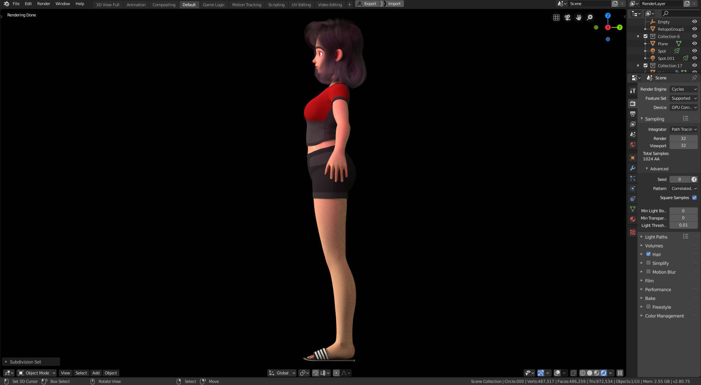Image resolution: width=701 pixels, height=385 pixels.
Task: Click the properties editor pin icon
Action: pyautogui.click(x=694, y=78)
